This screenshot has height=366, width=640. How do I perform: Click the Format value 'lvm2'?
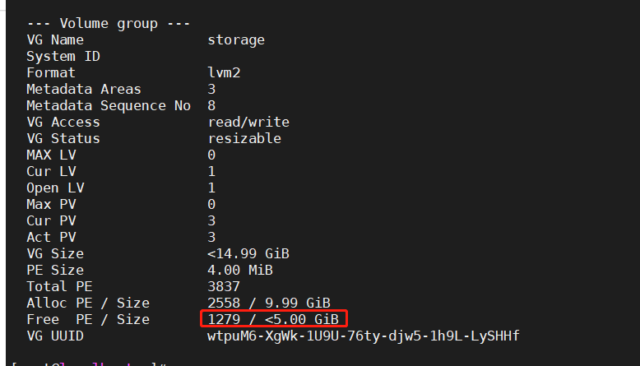tap(224, 72)
